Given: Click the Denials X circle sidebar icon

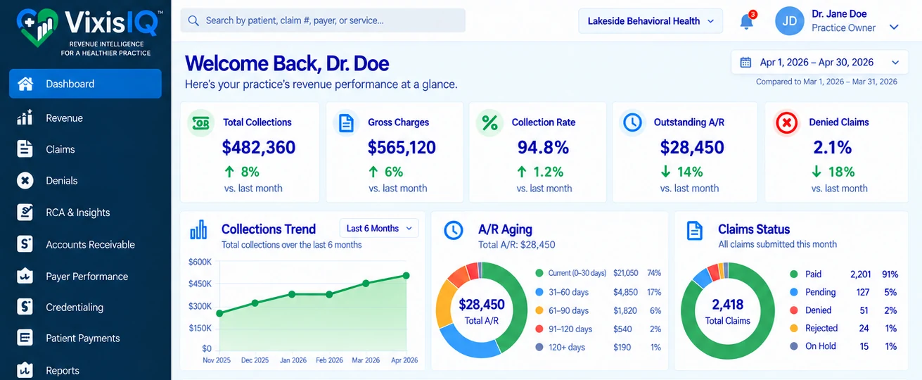Looking at the screenshot, I should click(25, 181).
